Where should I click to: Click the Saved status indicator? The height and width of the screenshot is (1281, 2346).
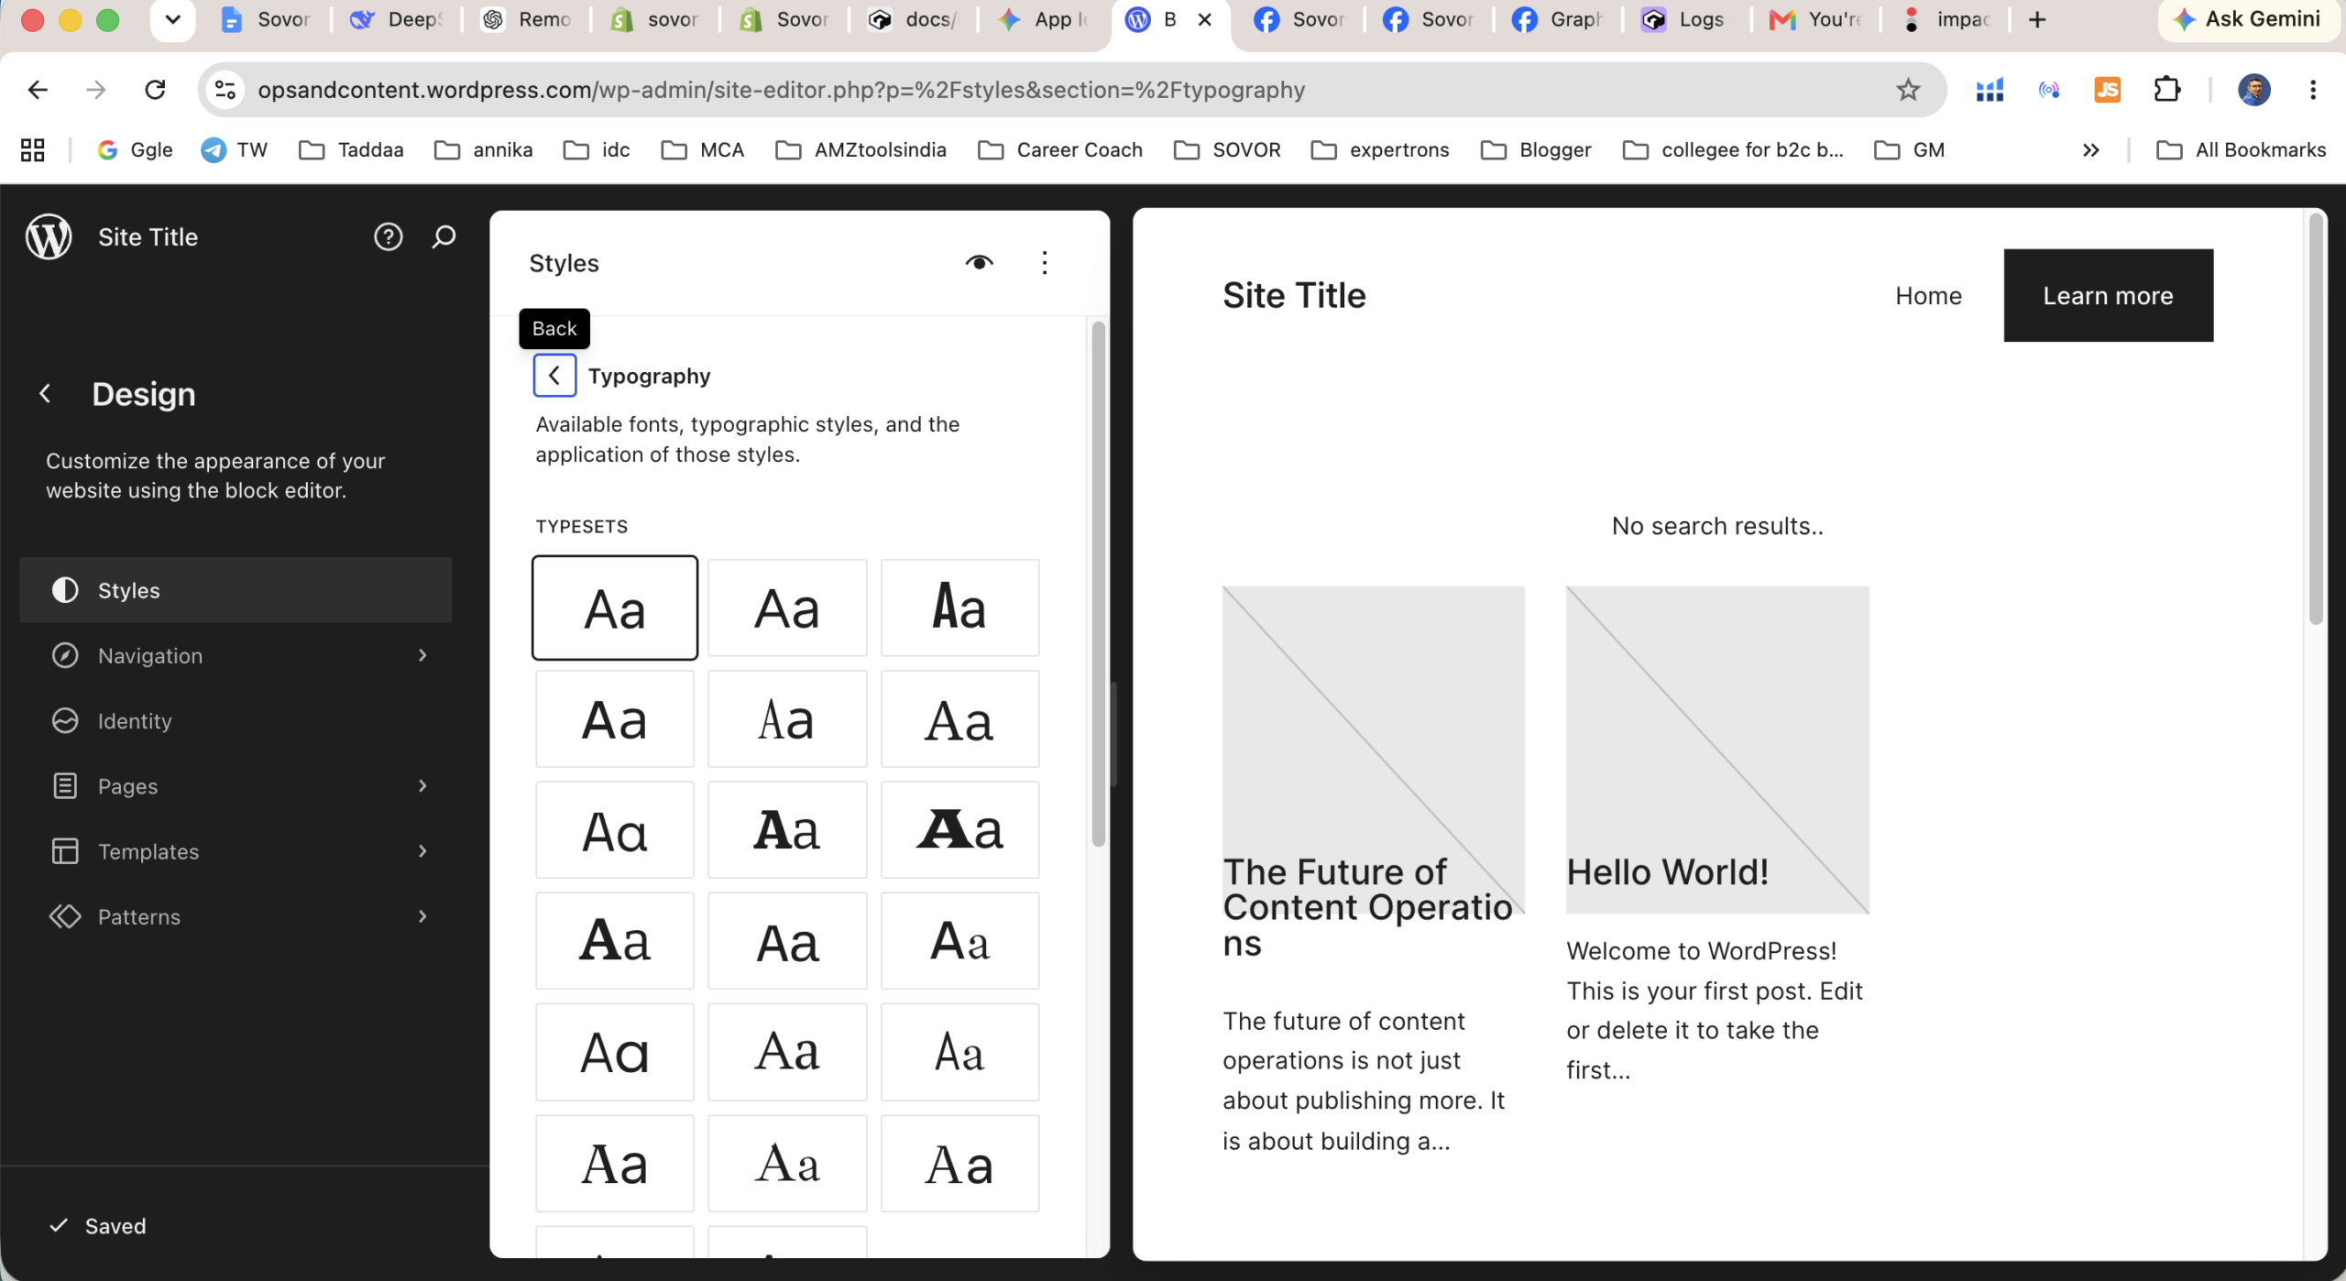tap(98, 1226)
